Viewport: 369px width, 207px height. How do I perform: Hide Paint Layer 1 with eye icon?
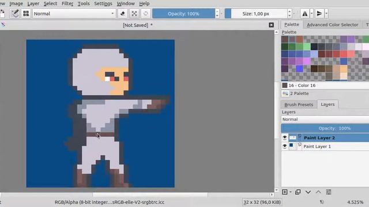coord(284,146)
